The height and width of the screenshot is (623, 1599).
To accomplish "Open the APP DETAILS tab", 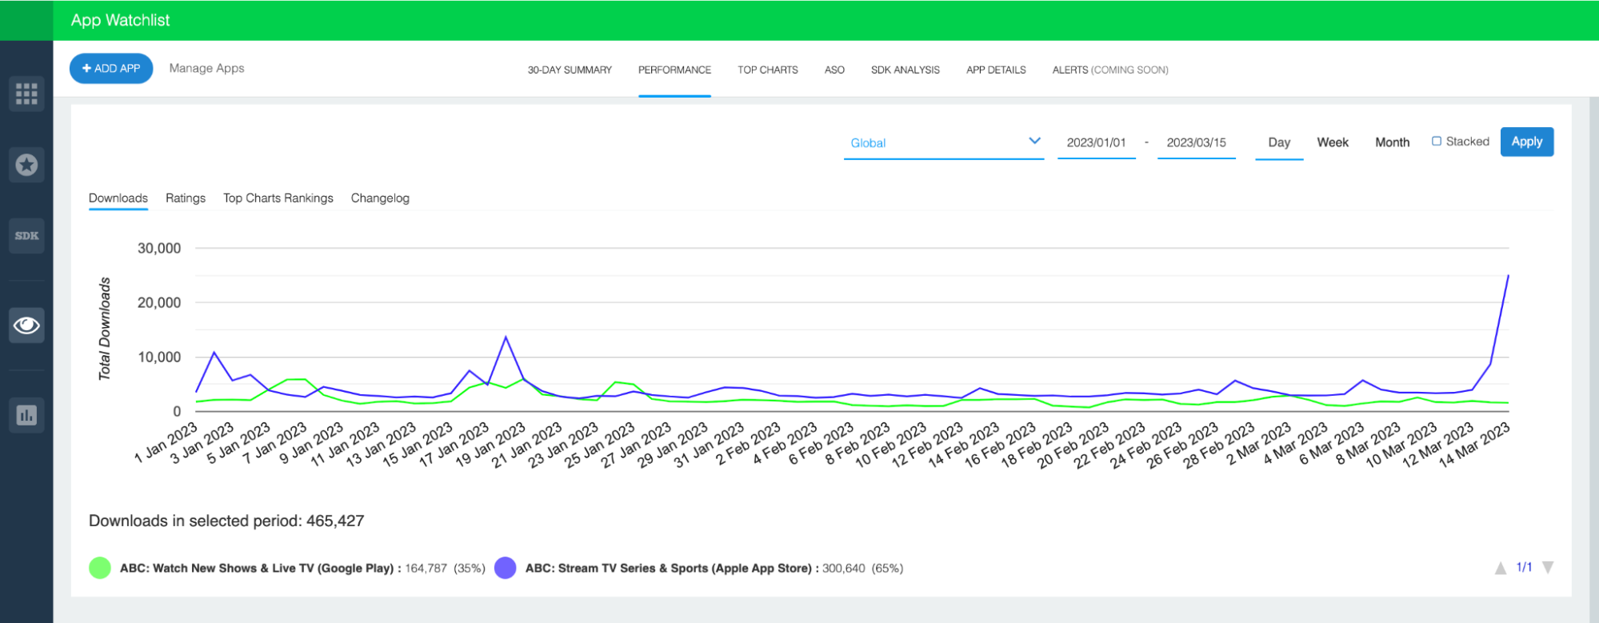I will click(x=996, y=70).
